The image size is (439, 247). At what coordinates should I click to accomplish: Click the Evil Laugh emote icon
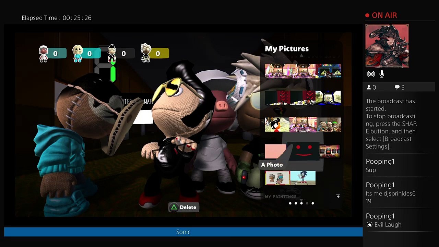(x=369, y=225)
